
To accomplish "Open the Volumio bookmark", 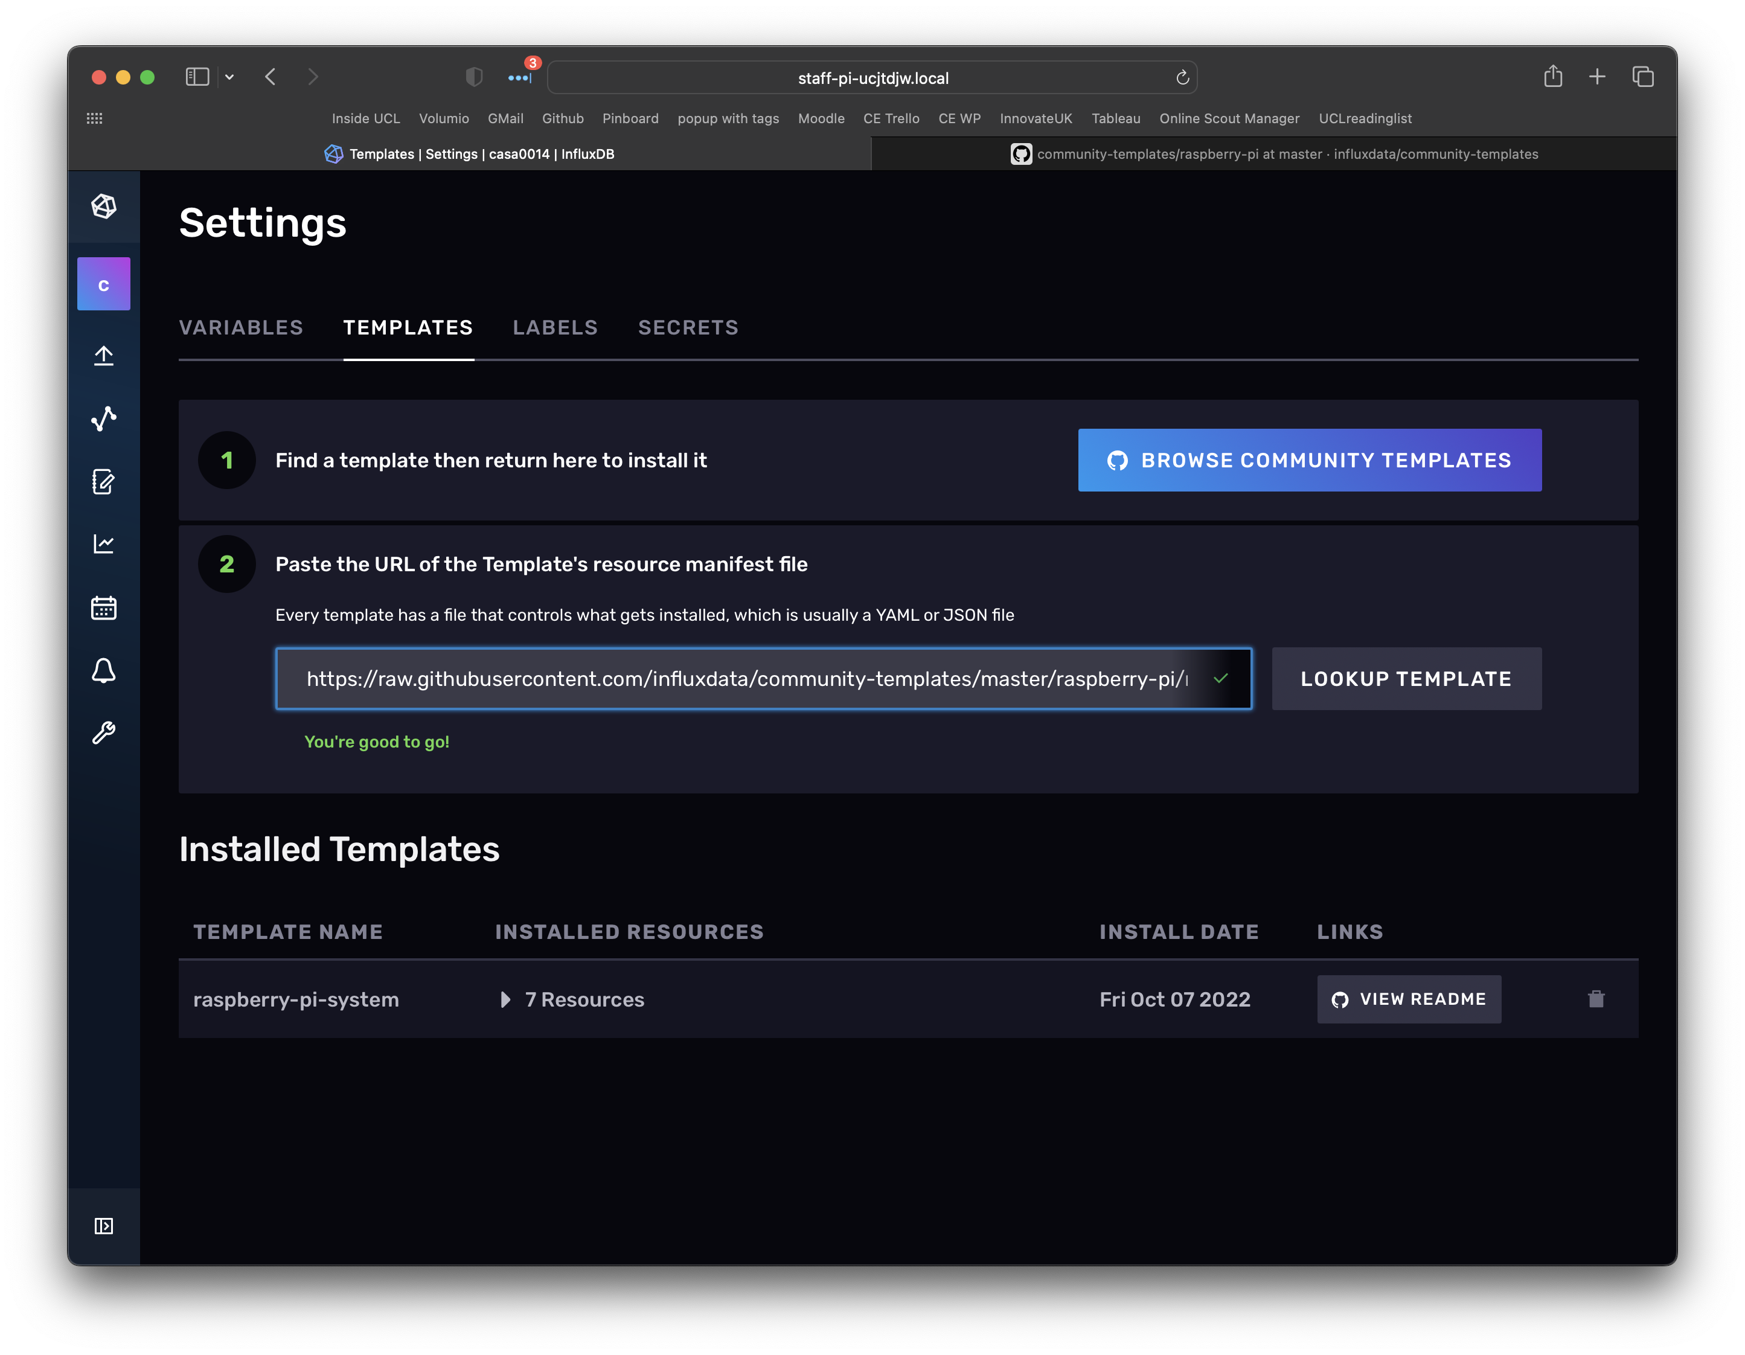I will pos(444,118).
